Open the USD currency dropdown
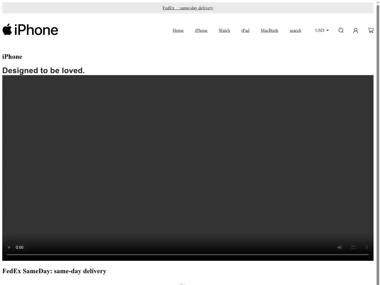This screenshot has width=380, height=285. pos(319,30)
